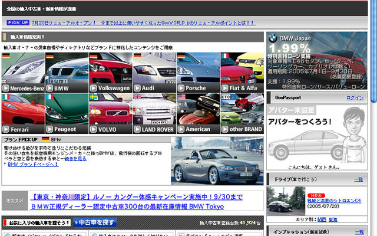The width and height of the screenshot is (377, 236).
Task: Open the Mercedes-Benz brand tile
Action: click(x=23, y=73)
